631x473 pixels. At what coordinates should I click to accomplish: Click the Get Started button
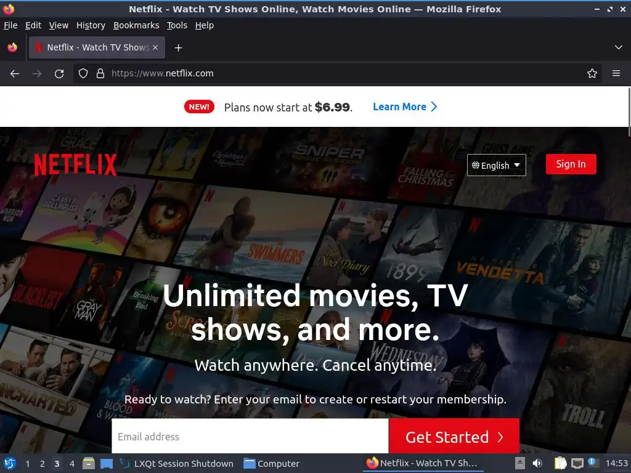(x=454, y=437)
